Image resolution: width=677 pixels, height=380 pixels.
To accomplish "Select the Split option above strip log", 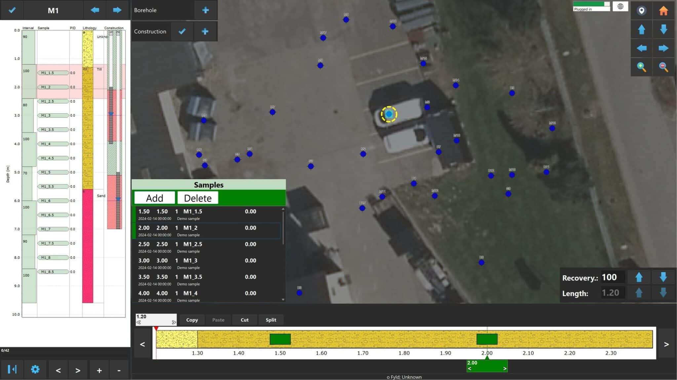I will (271, 320).
